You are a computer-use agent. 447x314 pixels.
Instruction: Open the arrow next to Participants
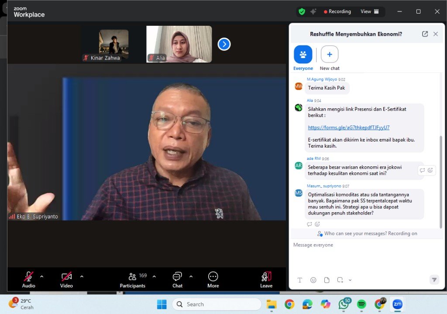[154, 276]
